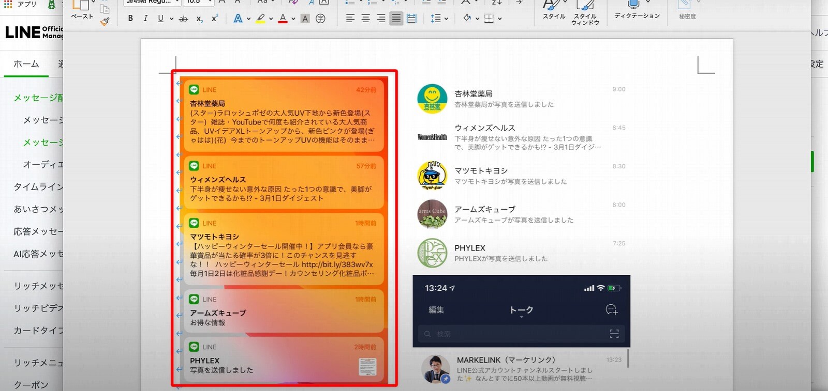This screenshot has height=391, width=828.
Task: Justify the paragraph text
Action: click(x=396, y=19)
